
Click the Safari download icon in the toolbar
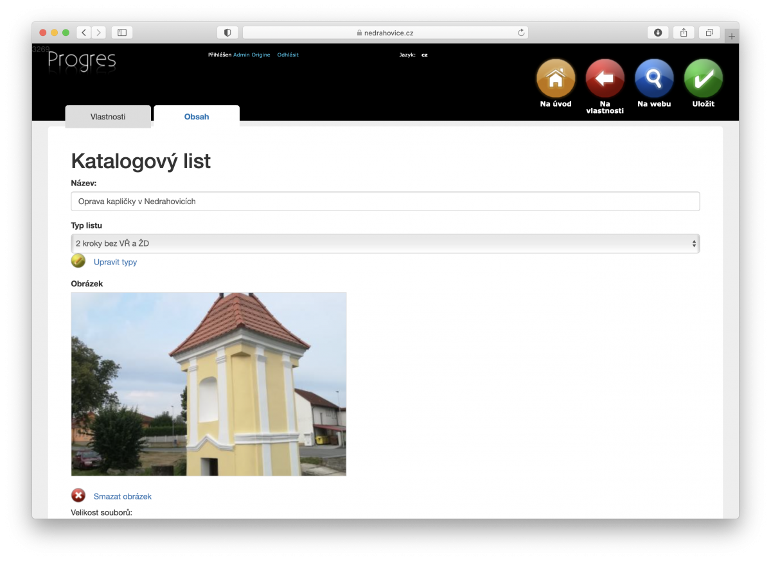657,32
